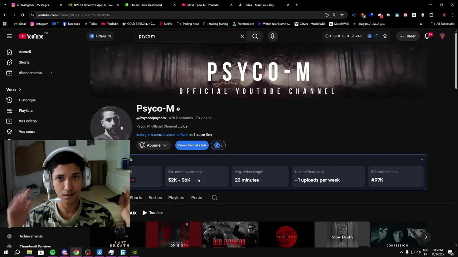Open the YouTube hamburger guide menu
458x257 pixels.
point(9,36)
